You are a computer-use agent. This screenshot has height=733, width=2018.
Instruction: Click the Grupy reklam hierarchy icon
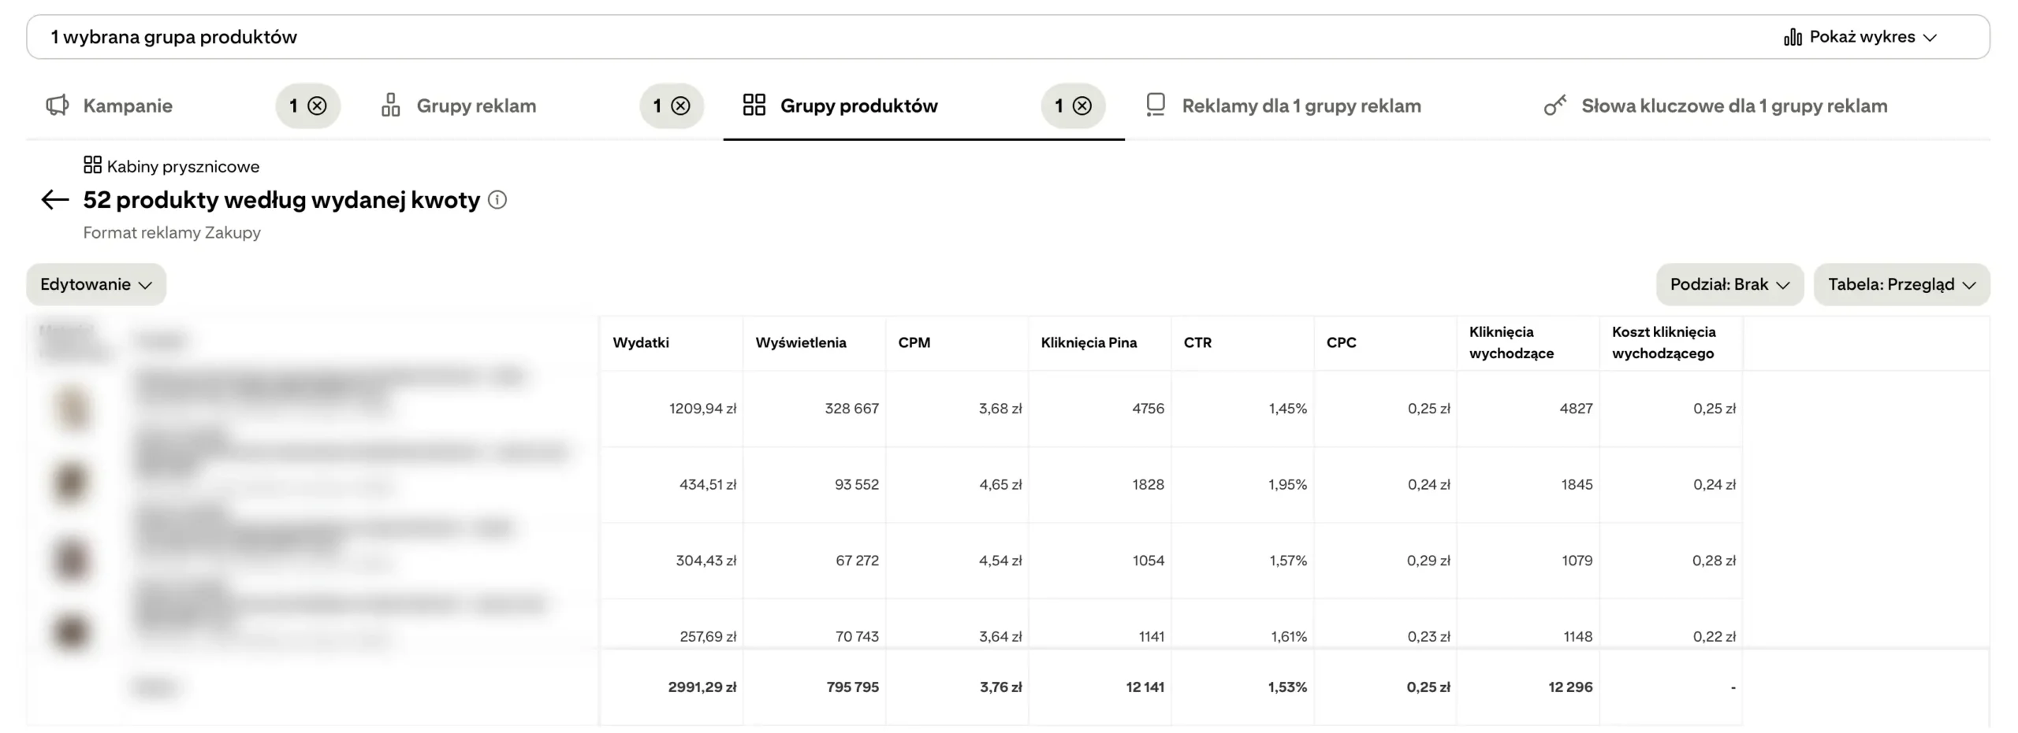pos(391,106)
